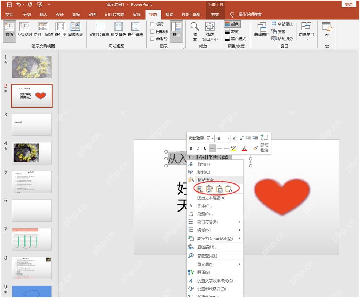Increase list indent level in mini toolbar
Viewport: 360px width, 298px height.
click(x=255, y=139)
